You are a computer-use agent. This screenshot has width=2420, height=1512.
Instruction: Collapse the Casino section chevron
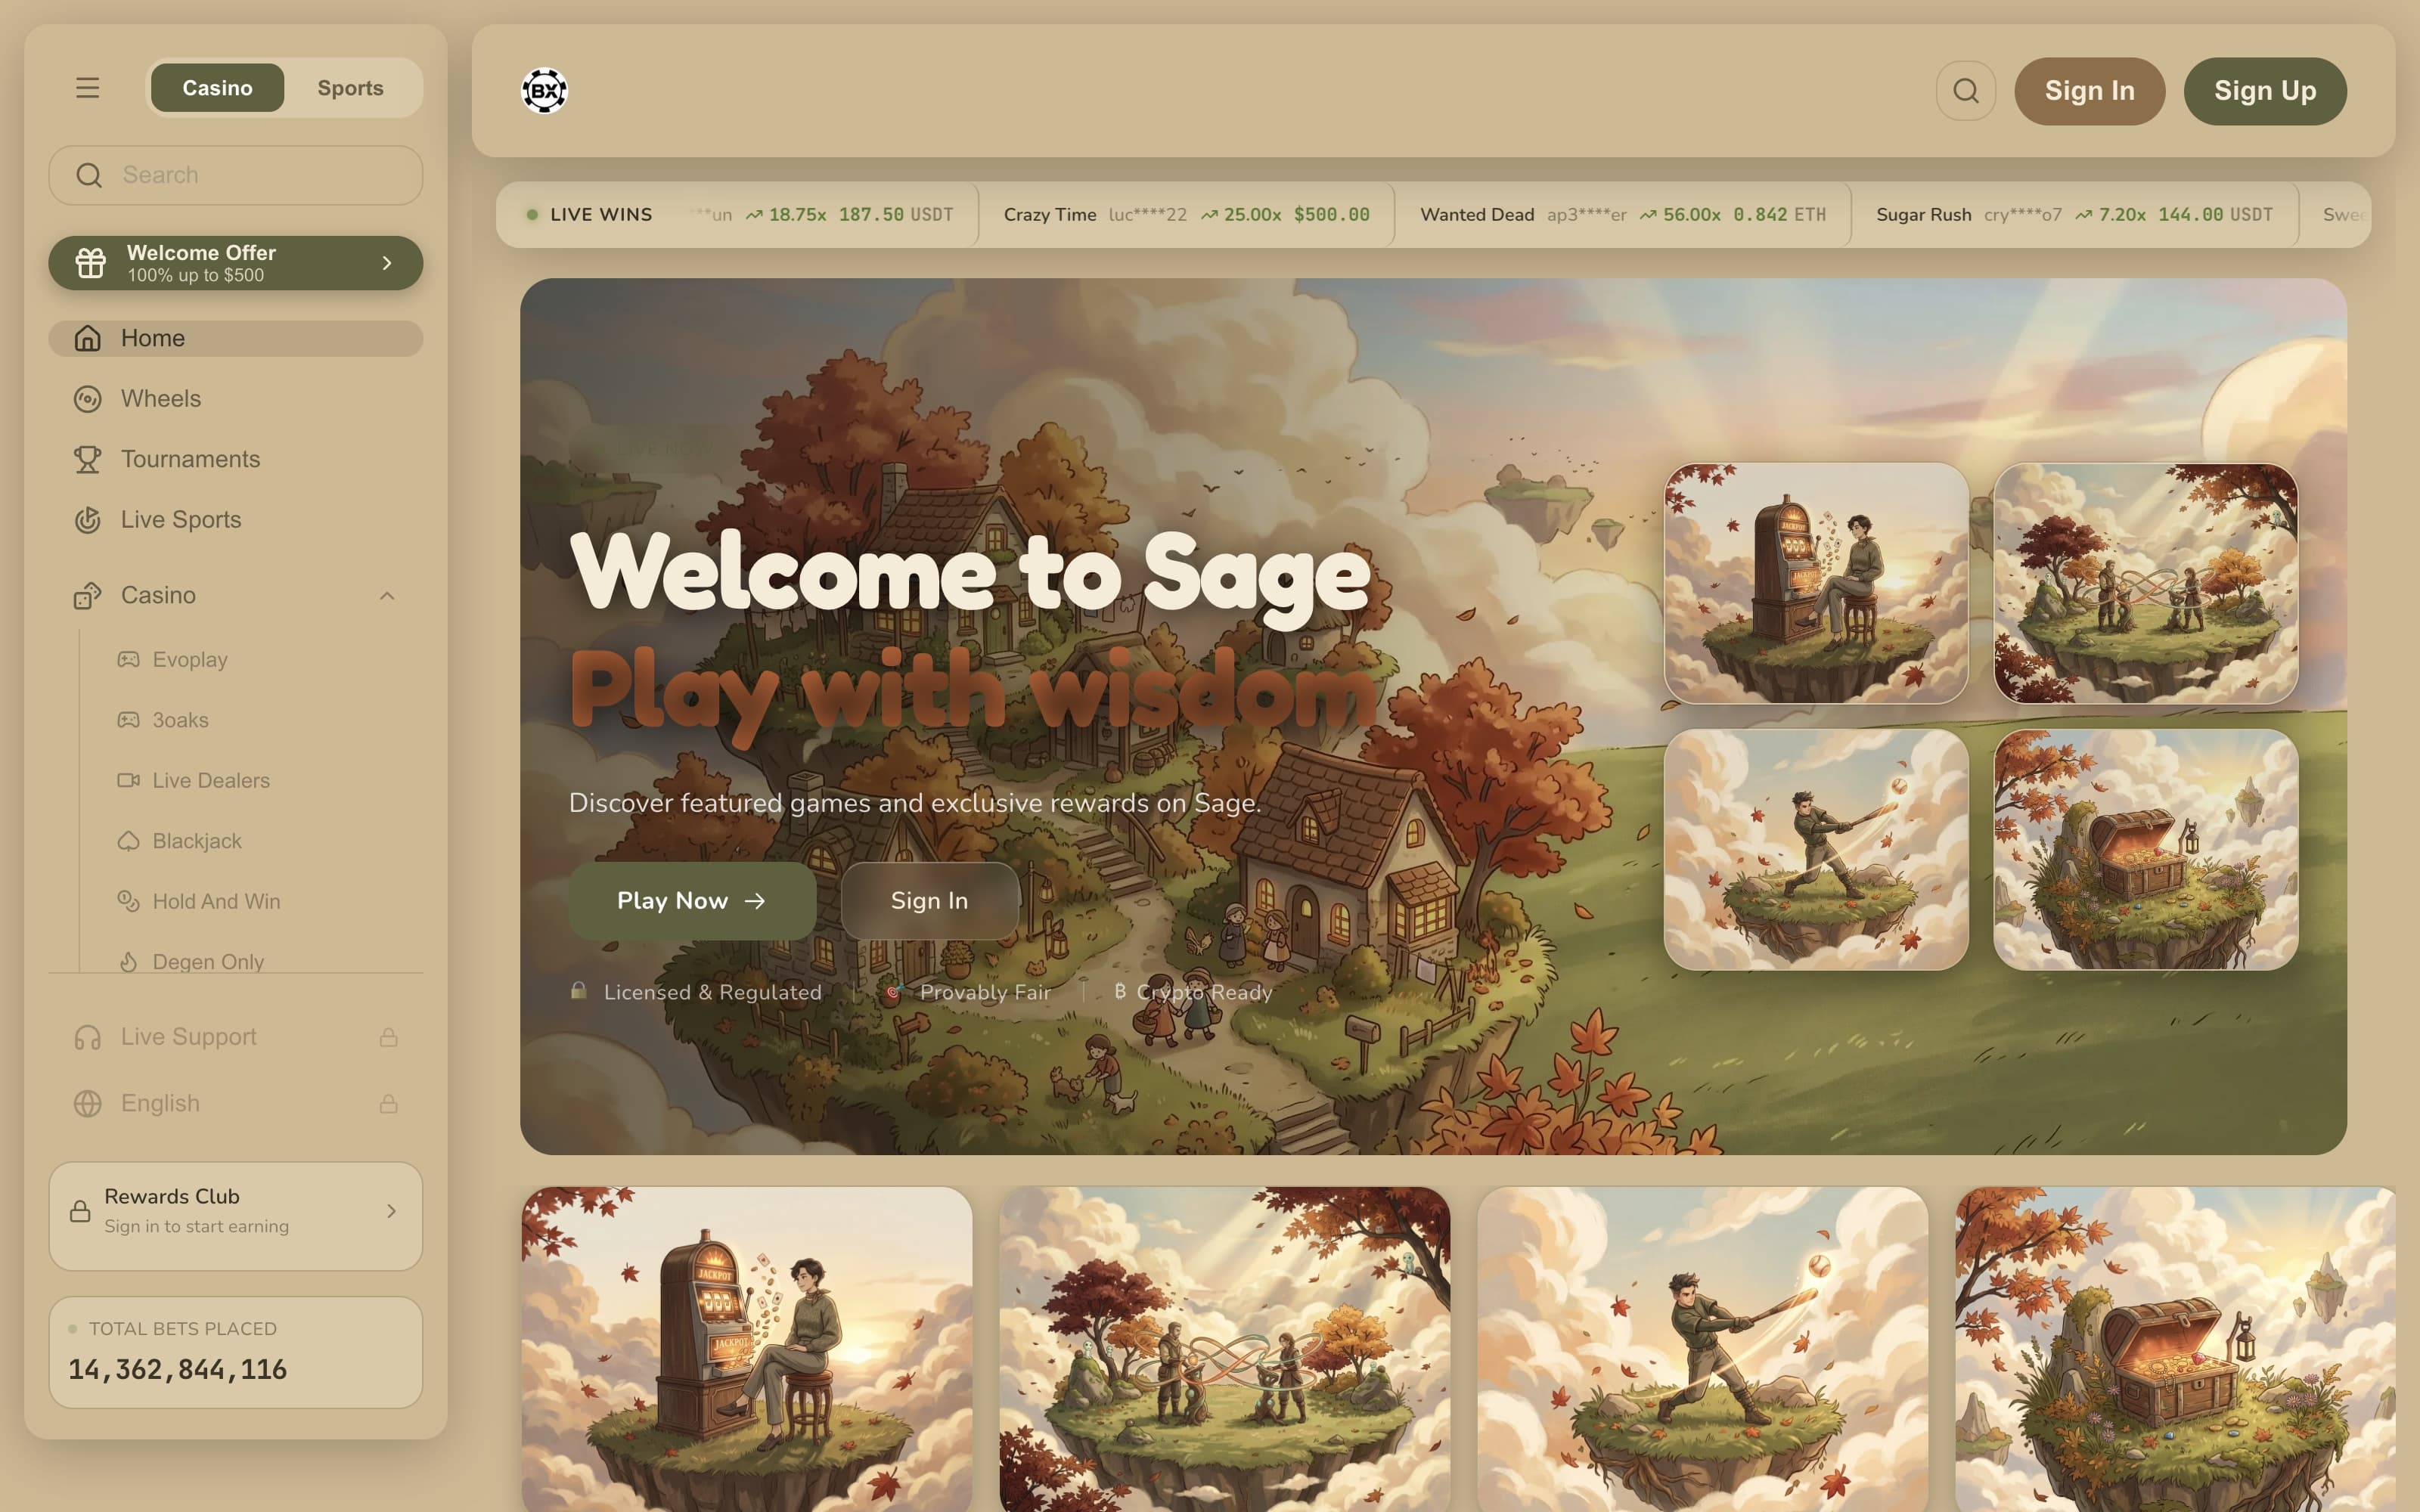[x=387, y=596]
